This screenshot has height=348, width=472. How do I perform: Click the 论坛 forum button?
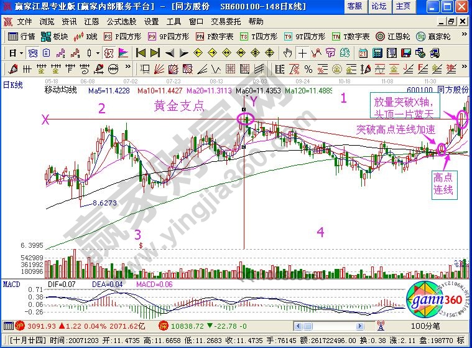point(379,6)
